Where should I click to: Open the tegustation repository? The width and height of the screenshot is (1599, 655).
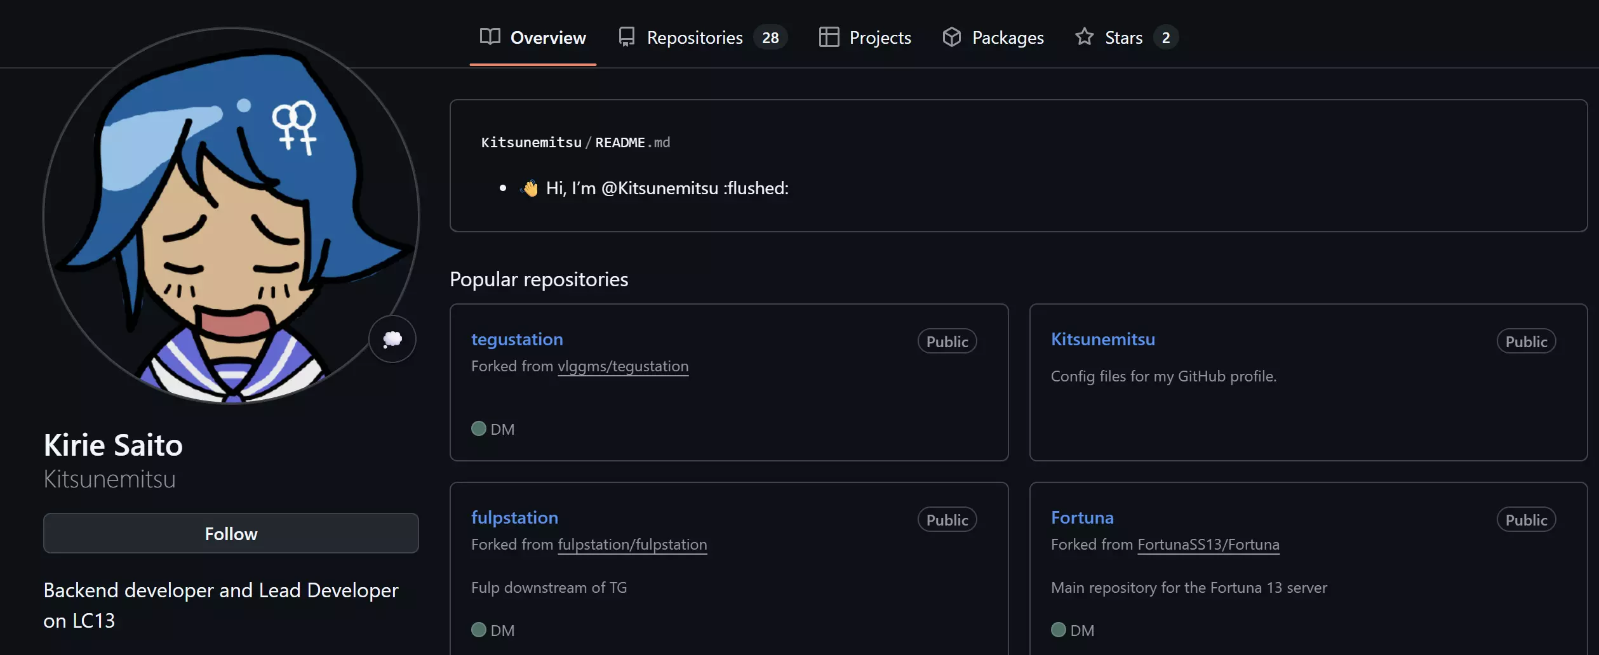[x=517, y=339]
